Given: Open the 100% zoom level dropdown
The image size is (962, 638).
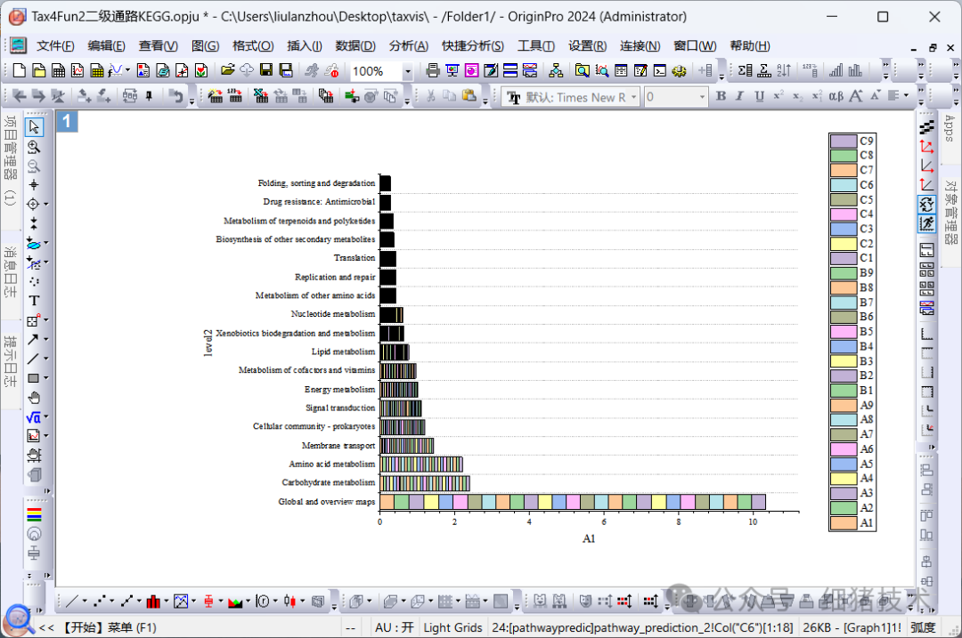Looking at the screenshot, I should [408, 71].
